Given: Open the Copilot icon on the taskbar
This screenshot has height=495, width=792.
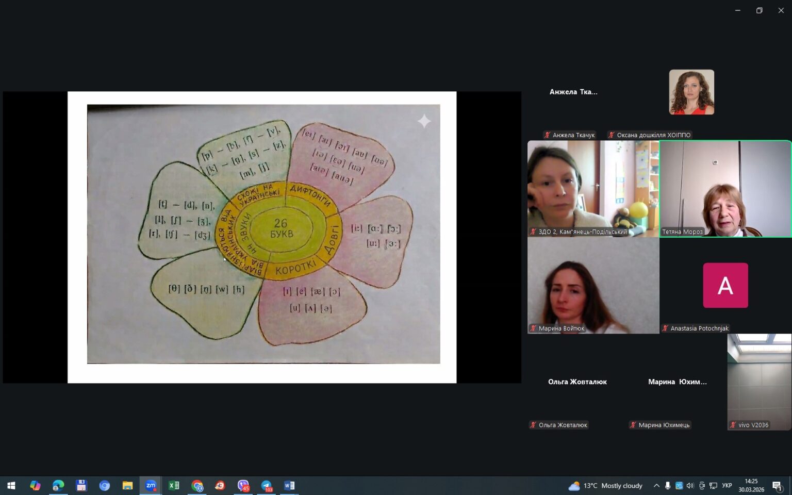Looking at the screenshot, I should coord(35,486).
